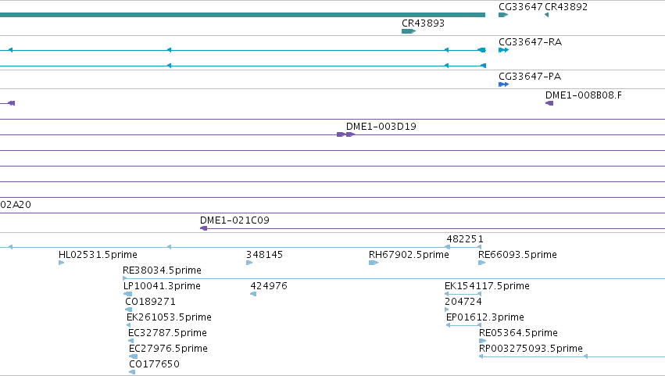The height and width of the screenshot is (376, 665).
Task: Click the 204724 label
Action: (x=463, y=302)
